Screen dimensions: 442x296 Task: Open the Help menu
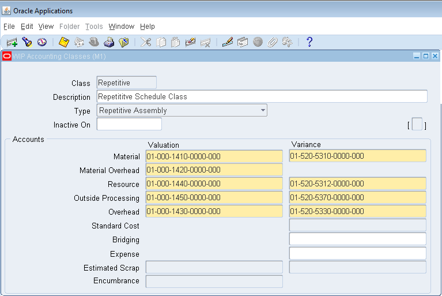tap(148, 27)
